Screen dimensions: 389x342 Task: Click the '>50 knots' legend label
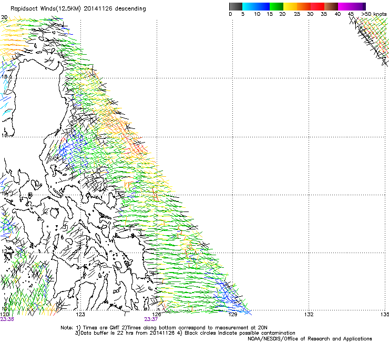[x=374, y=14]
